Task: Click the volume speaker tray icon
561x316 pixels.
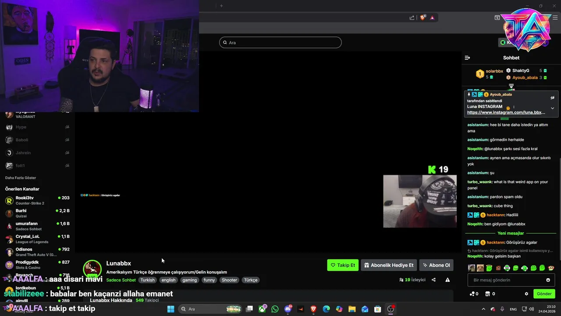Action: coord(531,309)
